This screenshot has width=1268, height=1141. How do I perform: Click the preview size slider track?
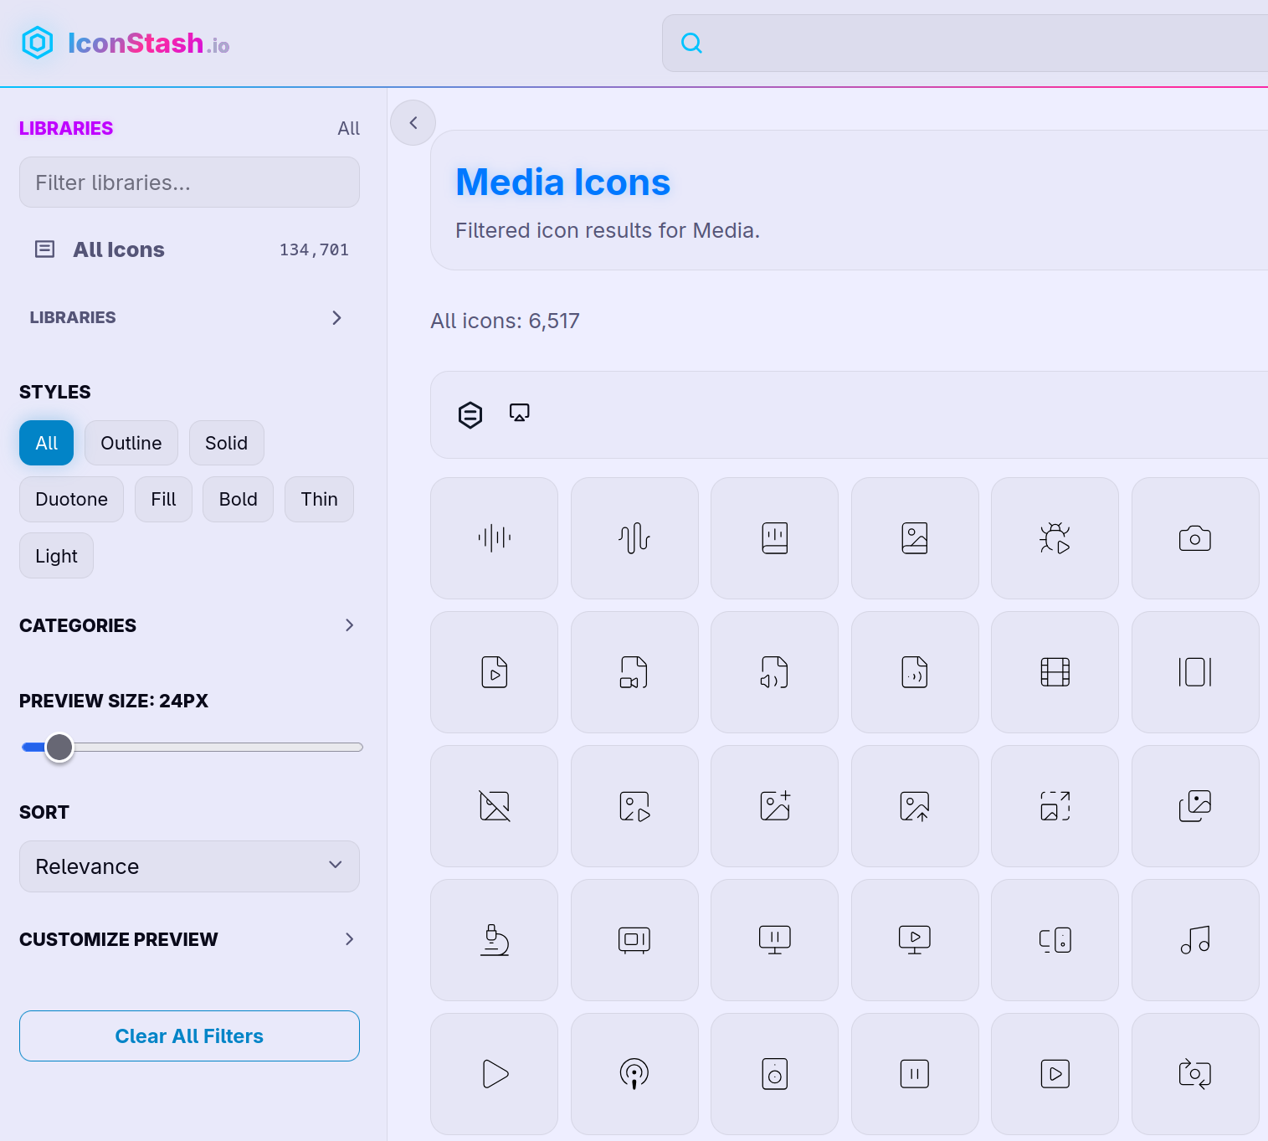point(193,748)
